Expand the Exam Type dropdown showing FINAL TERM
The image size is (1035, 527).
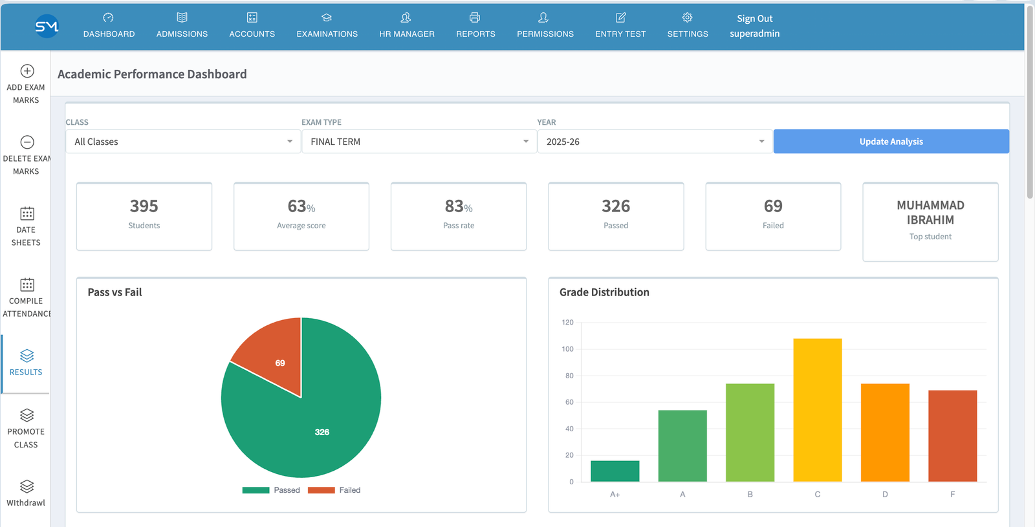[419, 142]
